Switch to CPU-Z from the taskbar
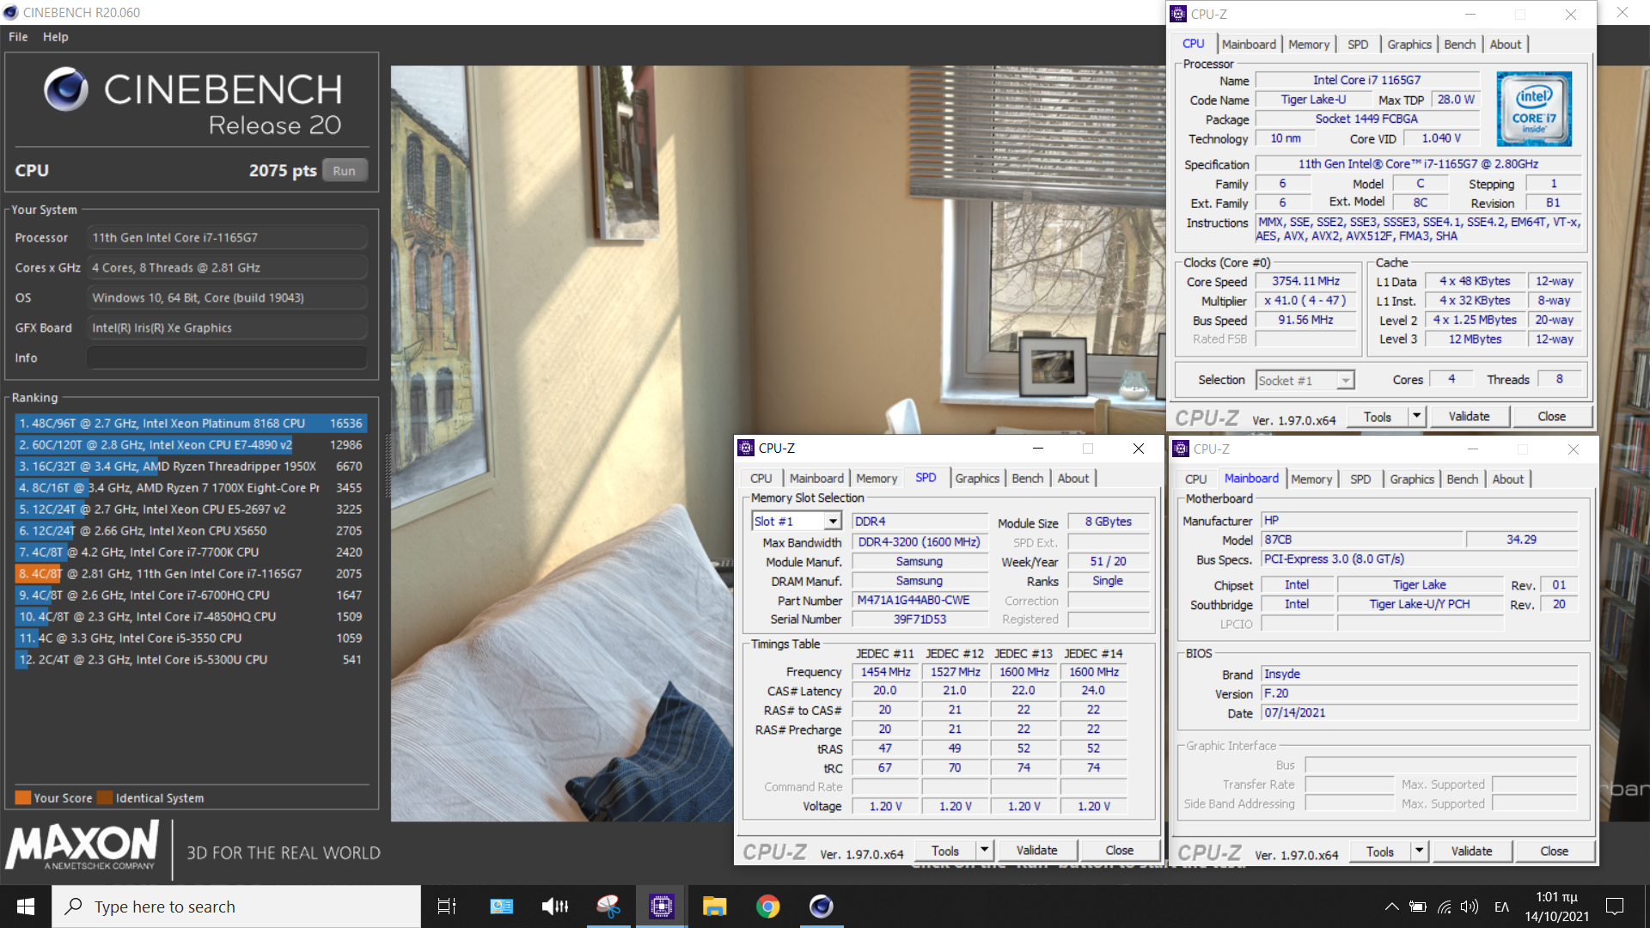Image resolution: width=1650 pixels, height=928 pixels. [662, 907]
